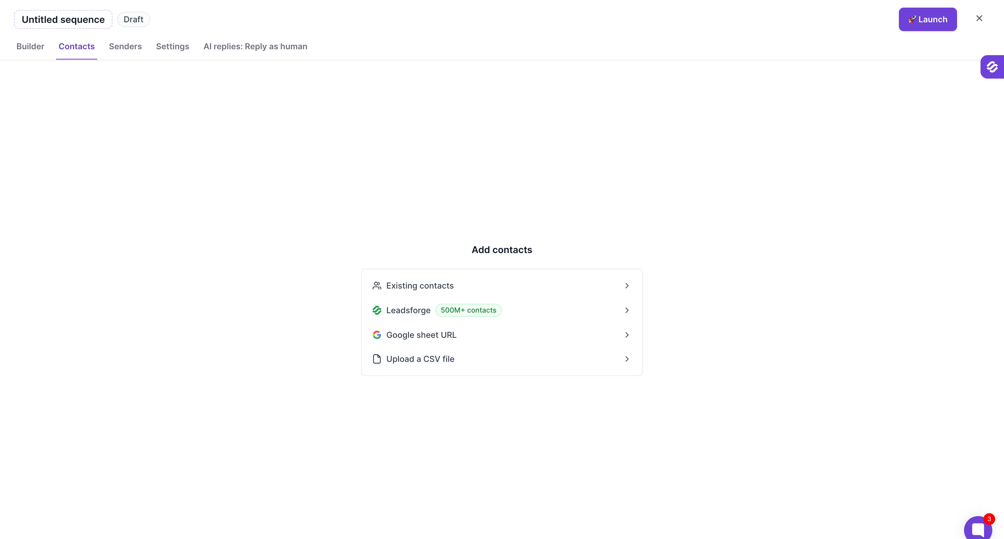Switch to the Senders tab
The height and width of the screenshot is (539, 1004).
tap(125, 46)
